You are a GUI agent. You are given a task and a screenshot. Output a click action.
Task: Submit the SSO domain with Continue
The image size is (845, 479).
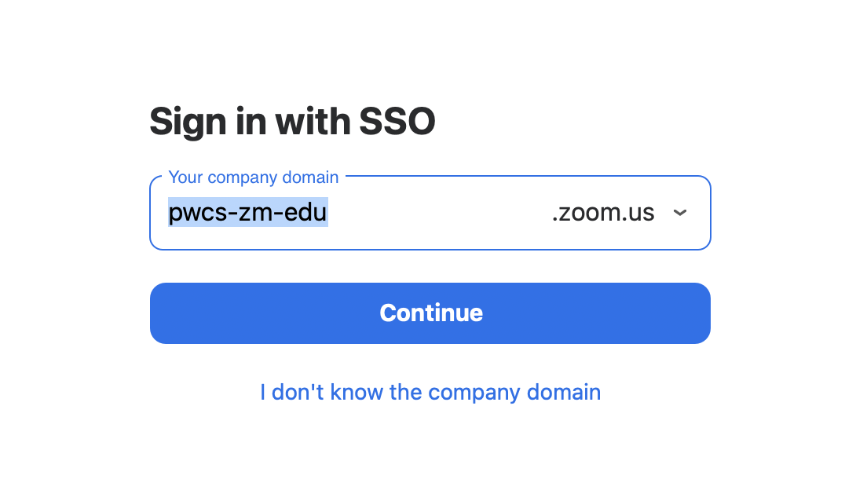pos(430,313)
